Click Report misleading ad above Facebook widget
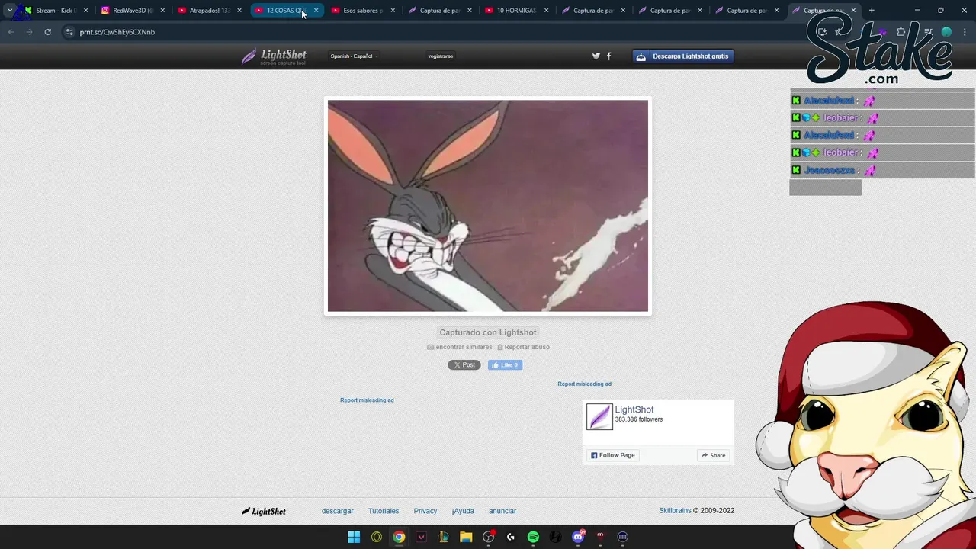976x549 pixels. click(584, 384)
